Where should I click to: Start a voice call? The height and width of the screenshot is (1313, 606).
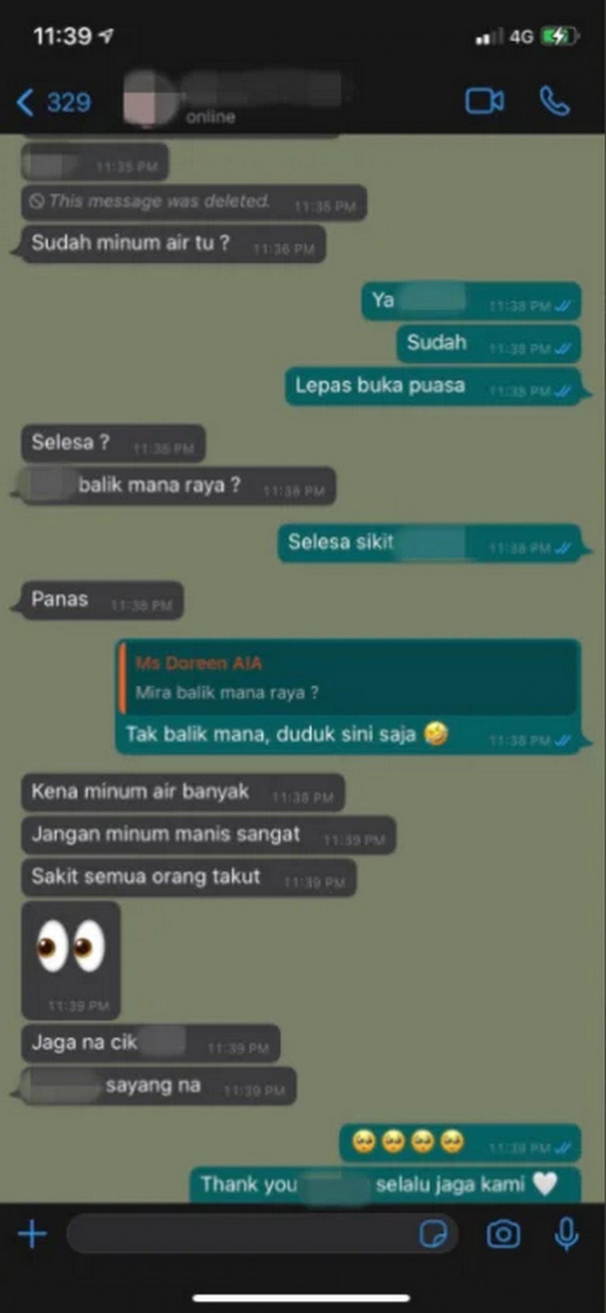click(x=554, y=101)
